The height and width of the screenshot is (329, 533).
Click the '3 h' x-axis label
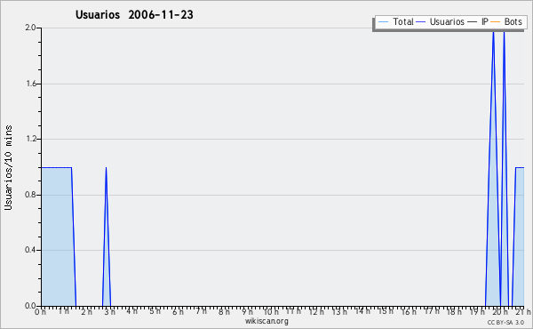coord(109,311)
